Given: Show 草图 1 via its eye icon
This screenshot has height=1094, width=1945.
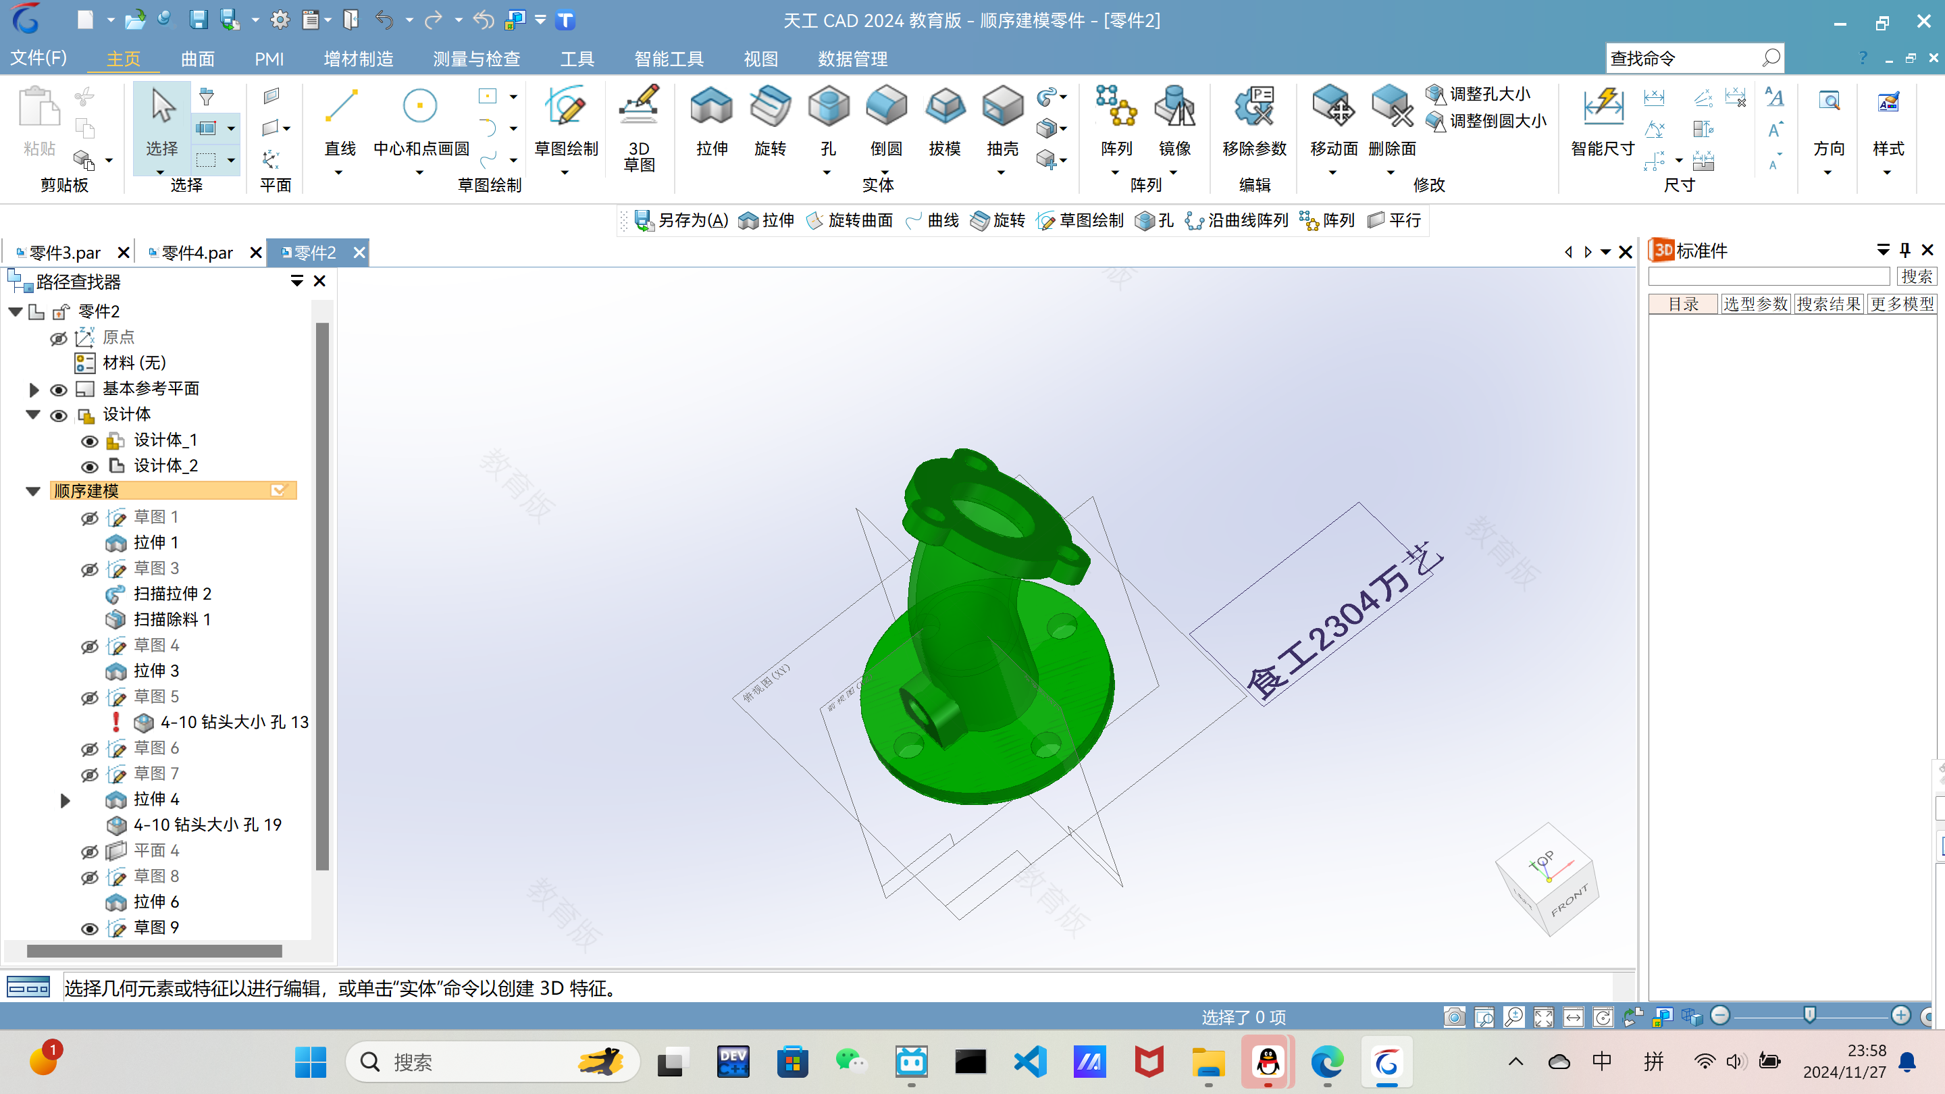Looking at the screenshot, I should click(89, 518).
